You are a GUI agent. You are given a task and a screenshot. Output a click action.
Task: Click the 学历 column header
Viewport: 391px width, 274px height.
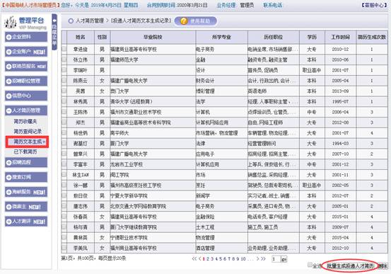313,38
